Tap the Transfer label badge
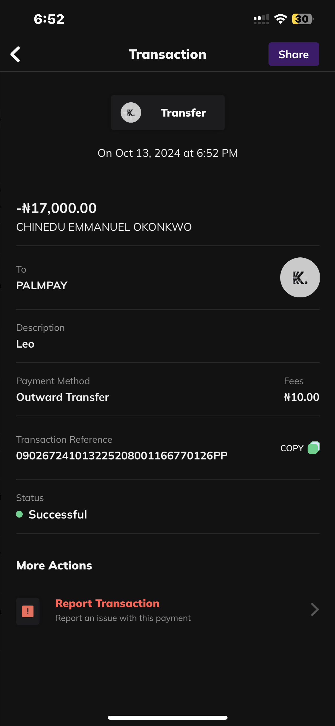The width and height of the screenshot is (335, 726). 183,113
